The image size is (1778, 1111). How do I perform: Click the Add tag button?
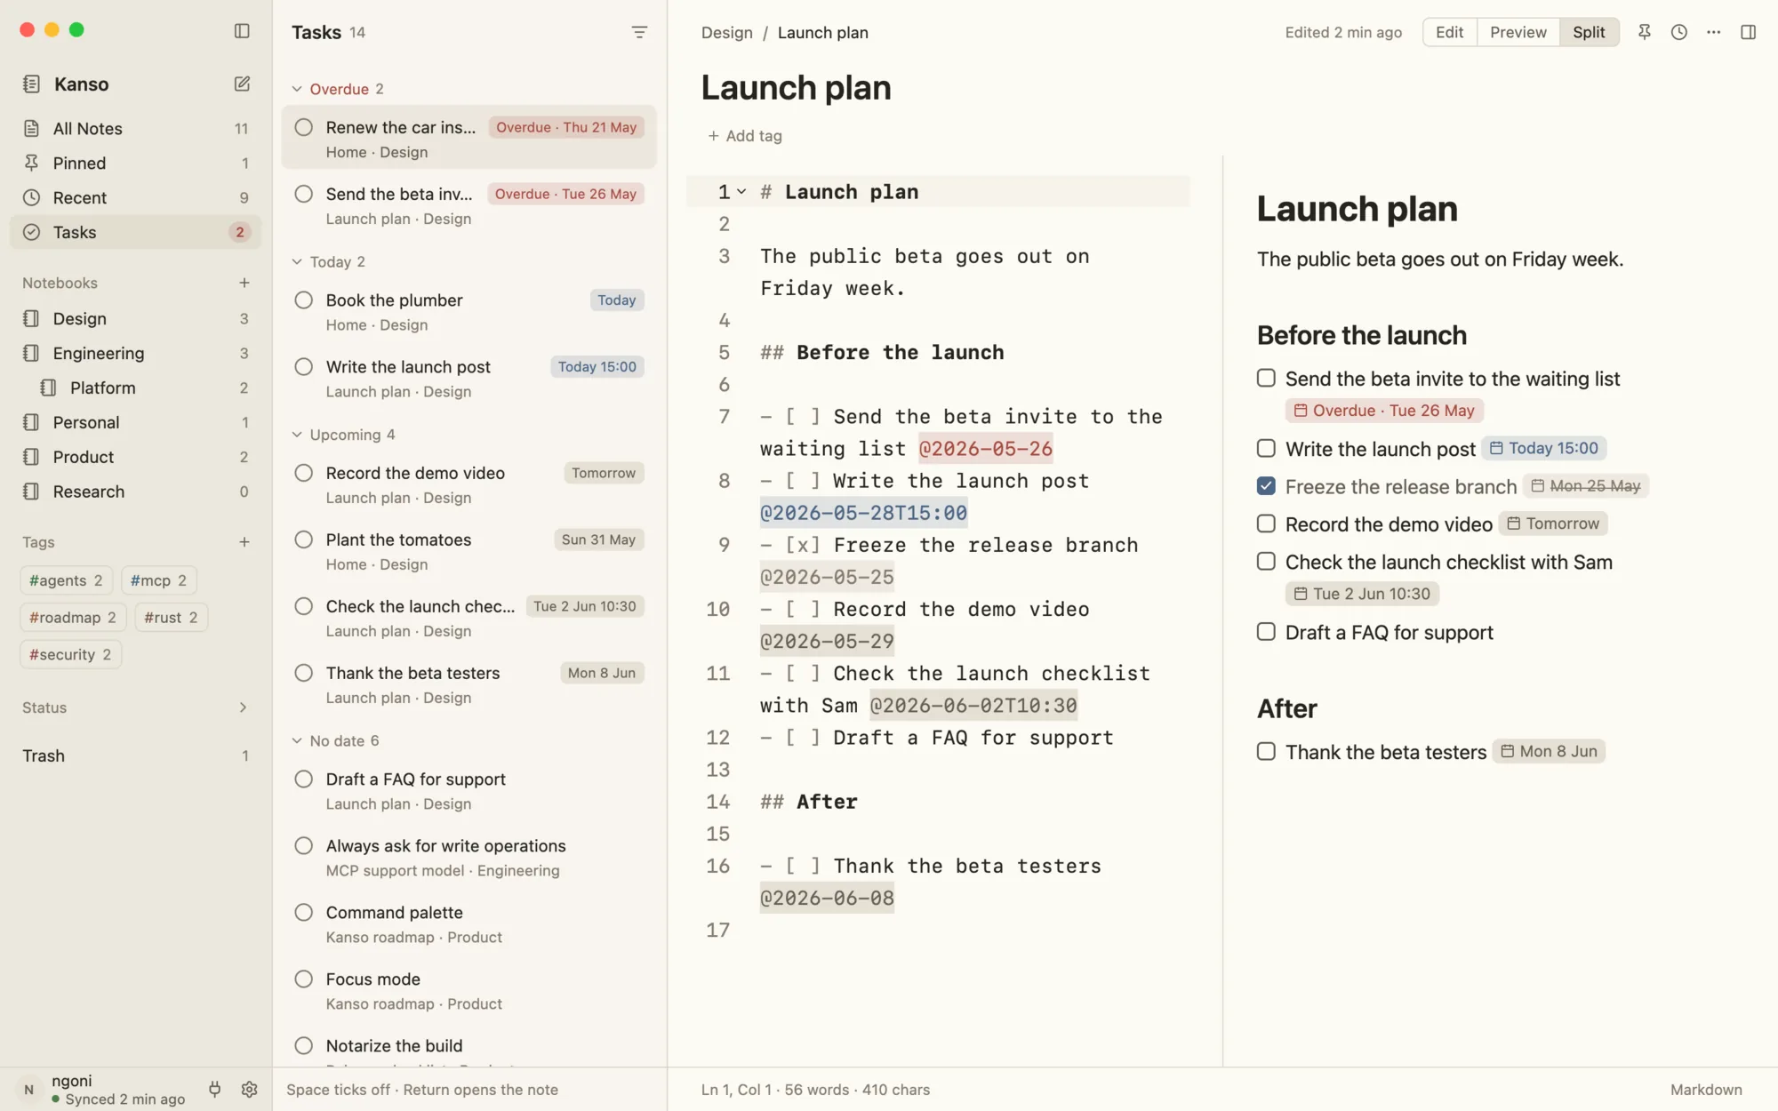coord(745,136)
